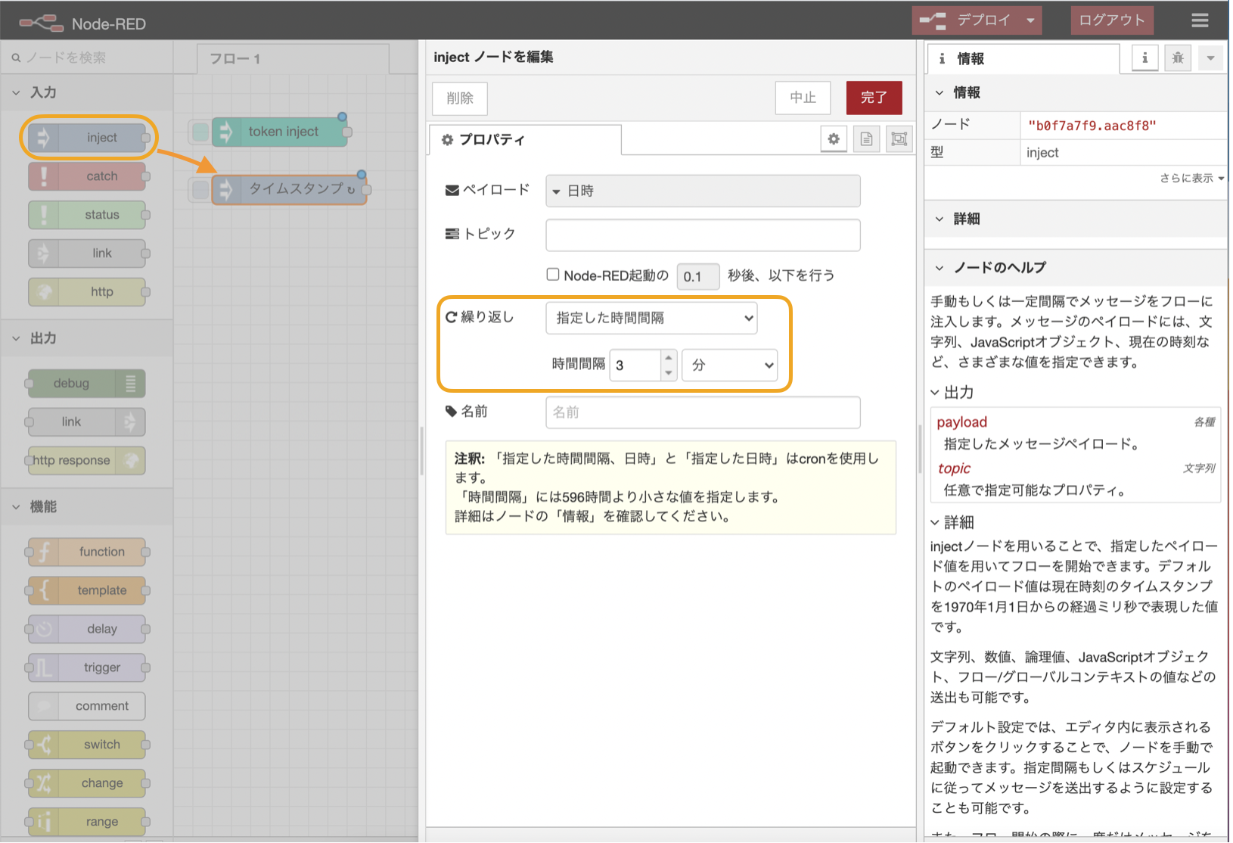The image size is (1233, 843).
Task: Select the タイムスタンプ node on canvas
Action: click(289, 189)
